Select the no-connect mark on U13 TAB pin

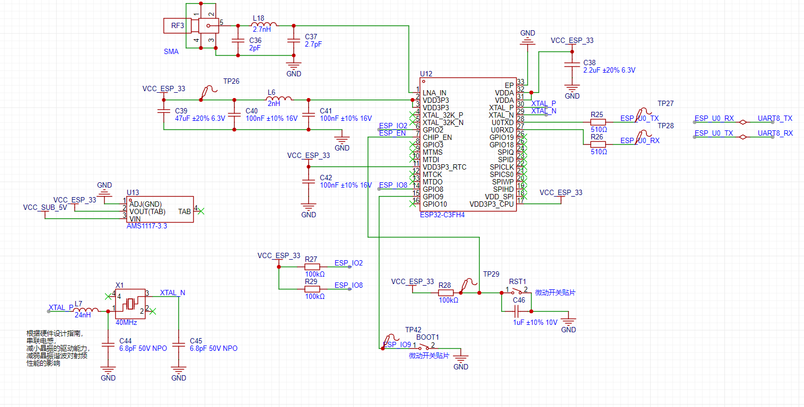point(201,211)
